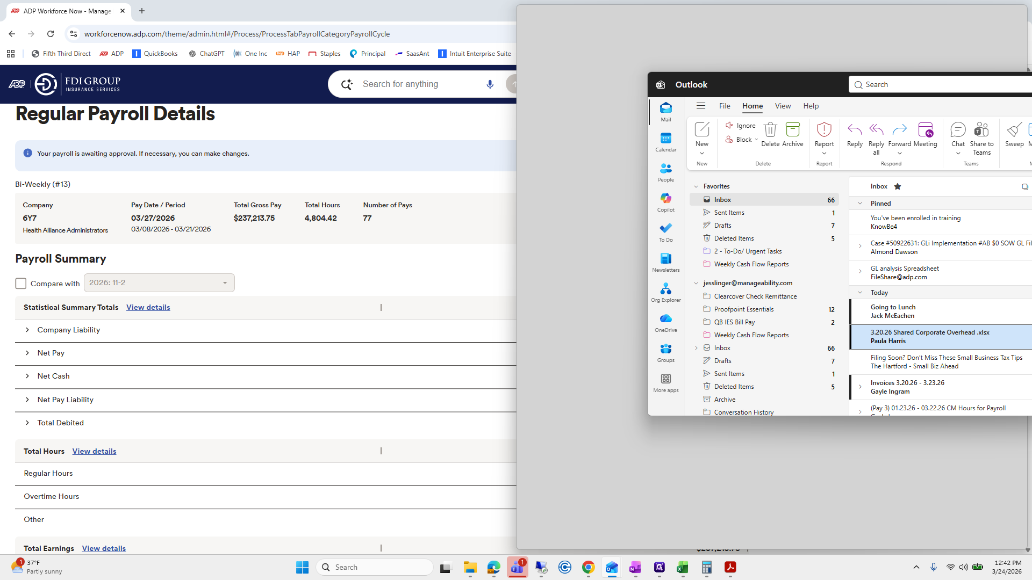Click the microphone icon in the ADP search bar
This screenshot has height=580, width=1032.
point(490,84)
